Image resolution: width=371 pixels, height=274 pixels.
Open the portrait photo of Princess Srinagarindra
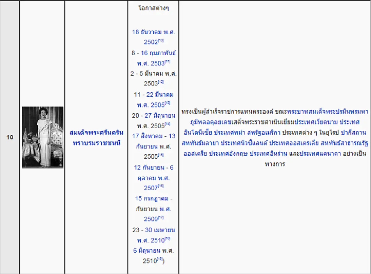[43, 137]
